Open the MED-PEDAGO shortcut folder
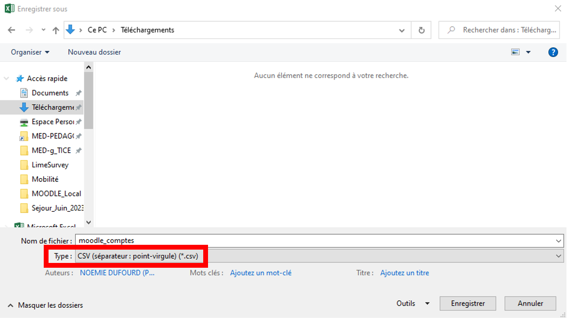This screenshot has height=320, width=567. [x=53, y=137]
